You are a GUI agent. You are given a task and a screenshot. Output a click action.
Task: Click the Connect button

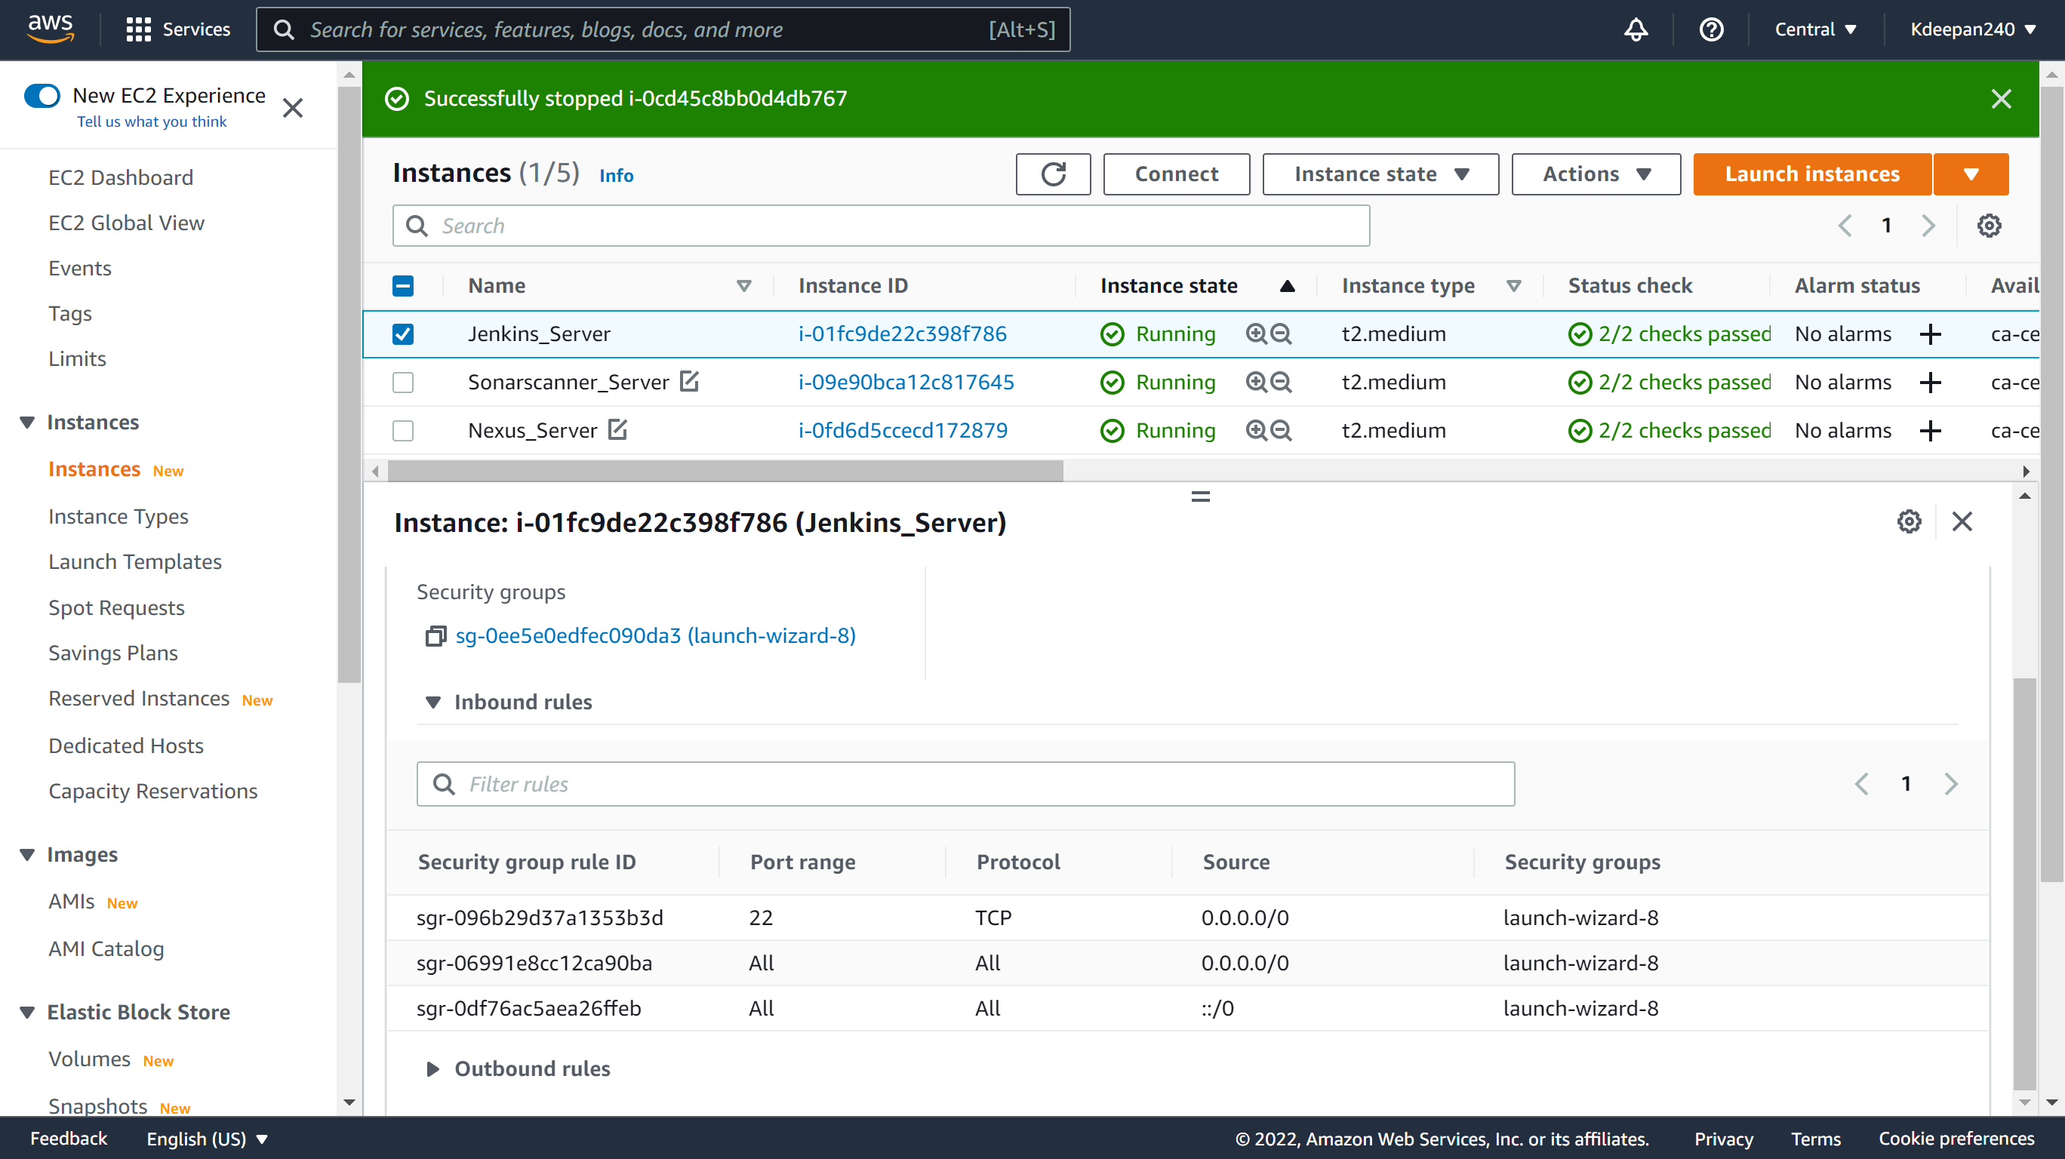tap(1176, 174)
